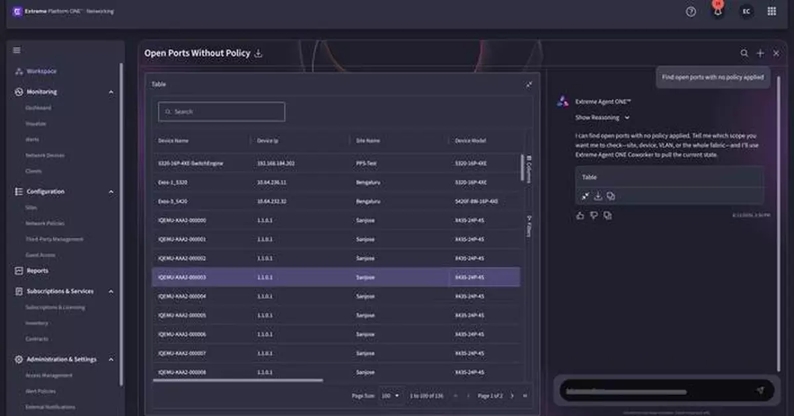Image resolution: width=794 pixels, height=416 pixels.
Task: Open the Contracts page
Action: pyautogui.click(x=37, y=339)
